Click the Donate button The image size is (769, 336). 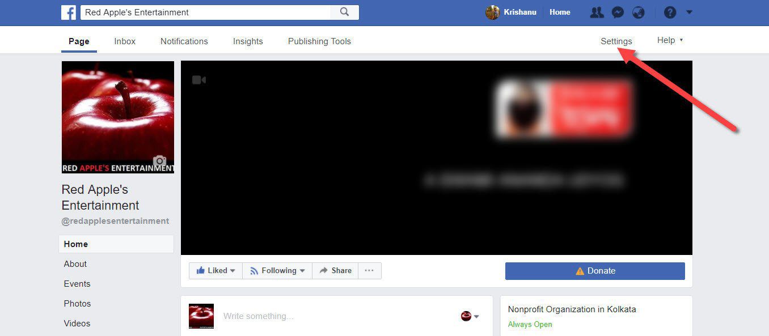click(x=595, y=271)
